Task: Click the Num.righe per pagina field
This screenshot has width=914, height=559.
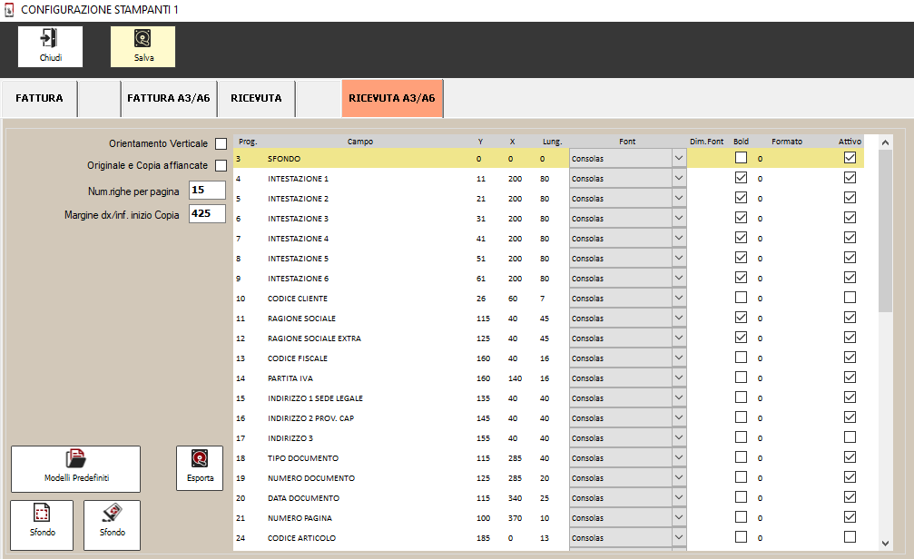Action: point(206,191)
